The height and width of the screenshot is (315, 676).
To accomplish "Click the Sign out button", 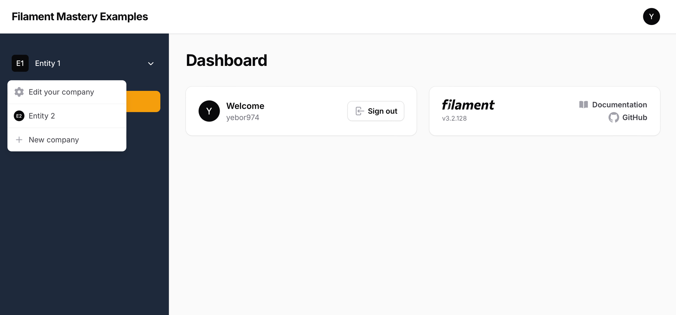I will click(x=376, y=111).
